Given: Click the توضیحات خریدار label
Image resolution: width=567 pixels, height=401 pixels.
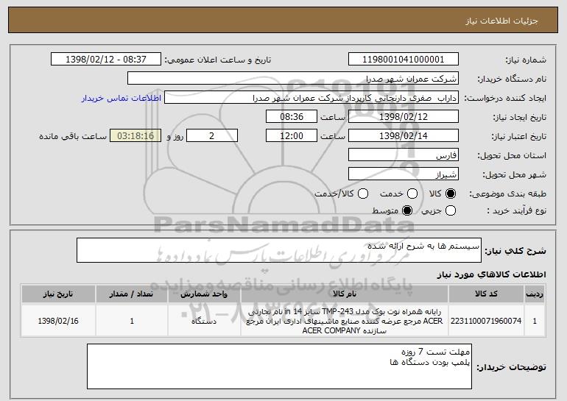Looking at the screenshot, I should coord(511,367).
